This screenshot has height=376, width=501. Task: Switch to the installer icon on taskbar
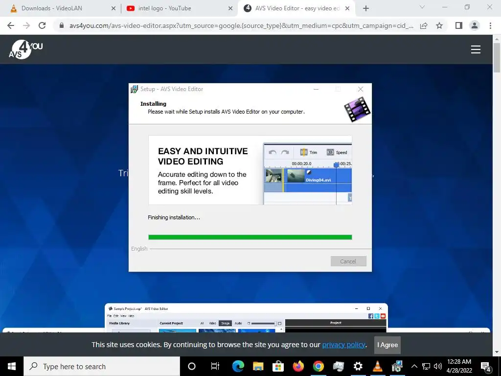397,366
